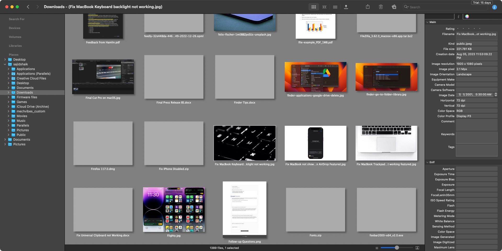The image size is (502, 251).
Task: Click the App Store-style icon in the toolbar
Action: [x=394, y=7]
